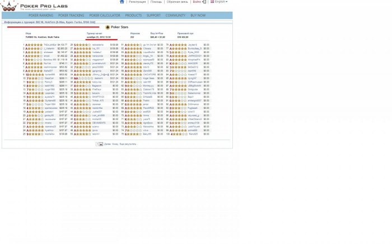The image size is (392, 244).
Task: Click player name GazaCall
Action: tap(49, 78)
